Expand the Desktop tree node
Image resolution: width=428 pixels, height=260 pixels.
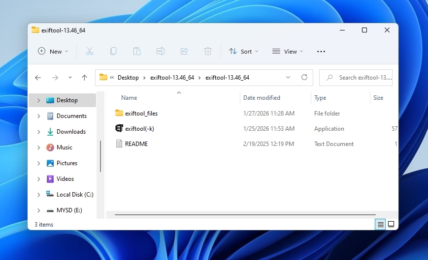[x=38, y=100]
